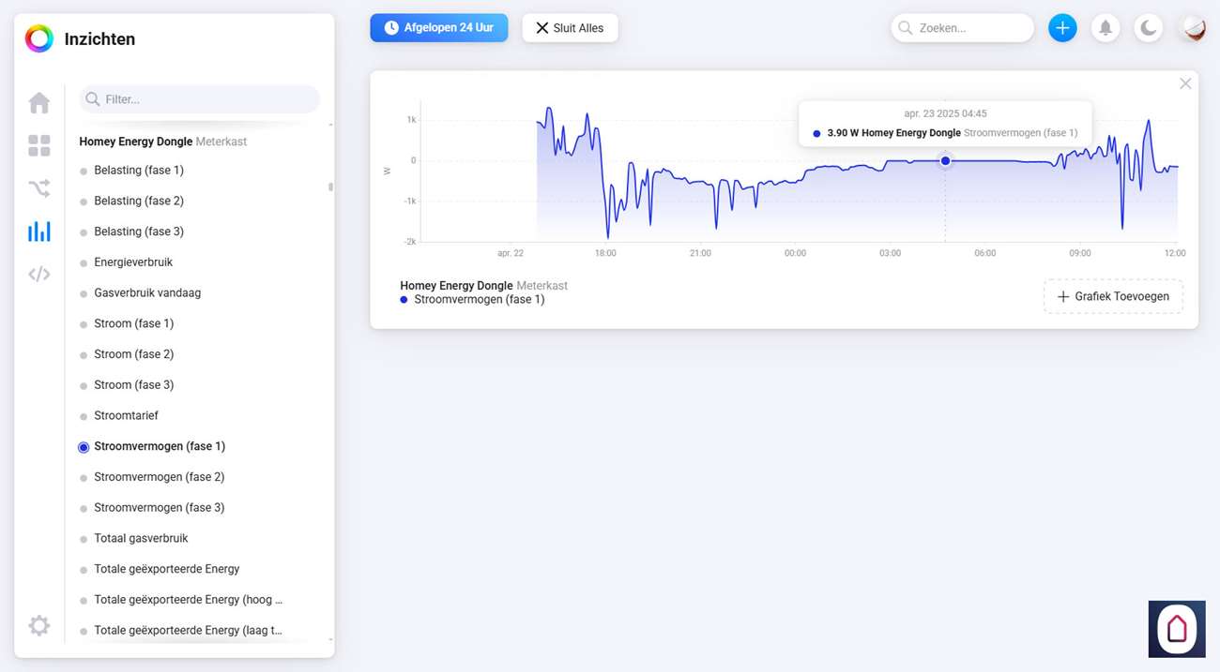Open the Home icon in sidebar
The image size is (1220, 672).
tap(39, 102)
